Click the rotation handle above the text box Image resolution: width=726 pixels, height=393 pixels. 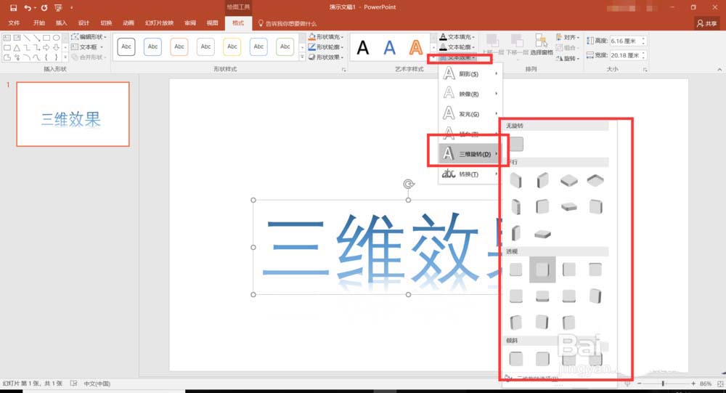408,184
